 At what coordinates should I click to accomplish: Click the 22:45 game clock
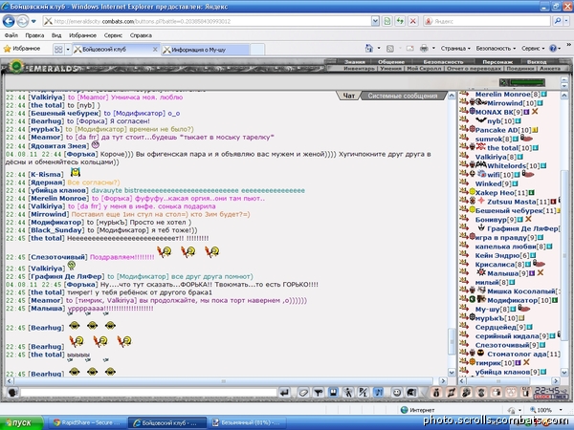pos(546,393)
